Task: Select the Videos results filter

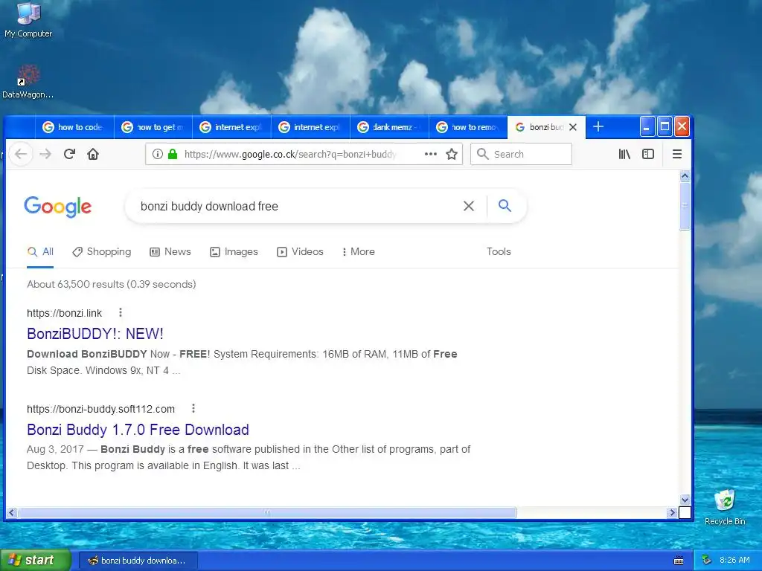Action: (x=300, y=251)
